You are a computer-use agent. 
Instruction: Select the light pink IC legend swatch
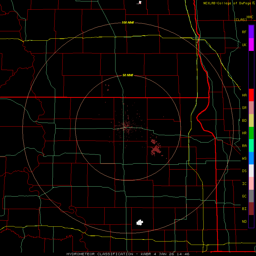251,183
